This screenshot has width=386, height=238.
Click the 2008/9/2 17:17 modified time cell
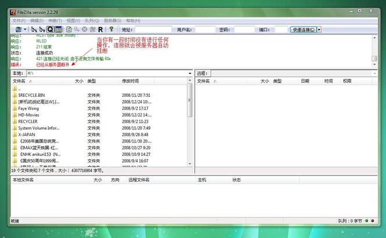[135, 108]
